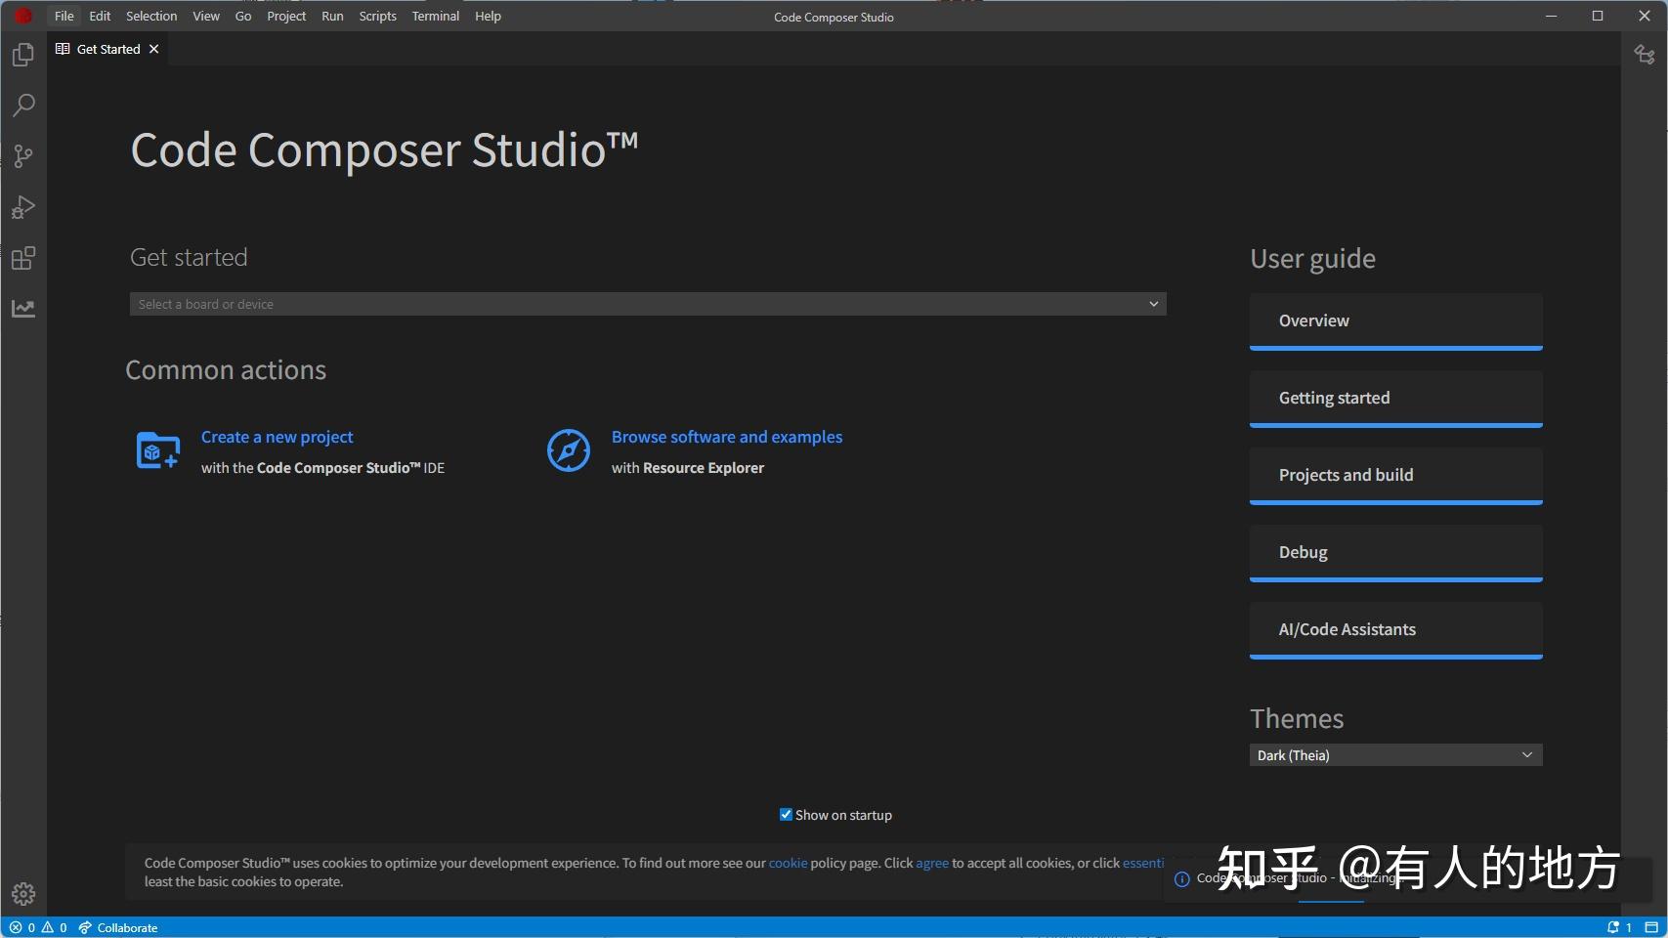Click the new project folder icon
Viewport: 1668px width, 938px height.
[x=158, y=450]
